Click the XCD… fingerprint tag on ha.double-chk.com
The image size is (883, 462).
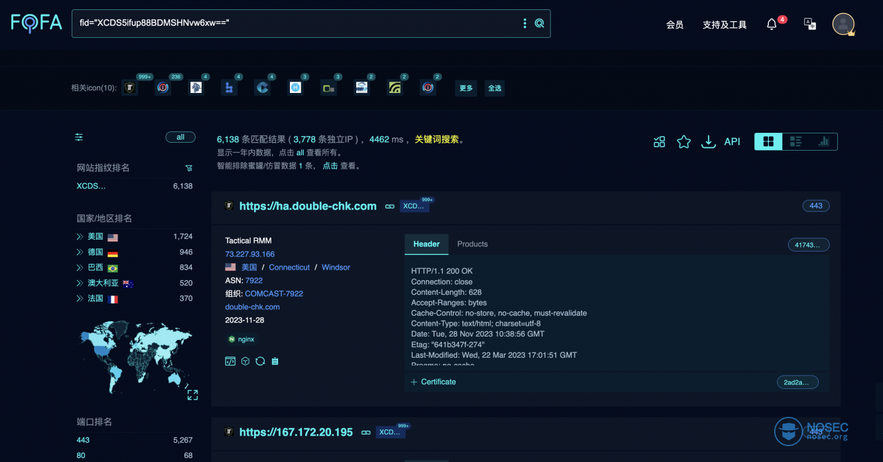click(x=414, y=206)
